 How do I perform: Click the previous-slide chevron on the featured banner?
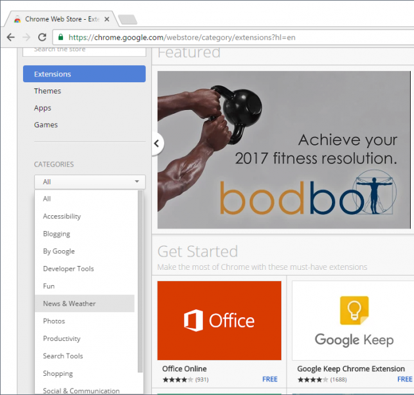point(158,144)
